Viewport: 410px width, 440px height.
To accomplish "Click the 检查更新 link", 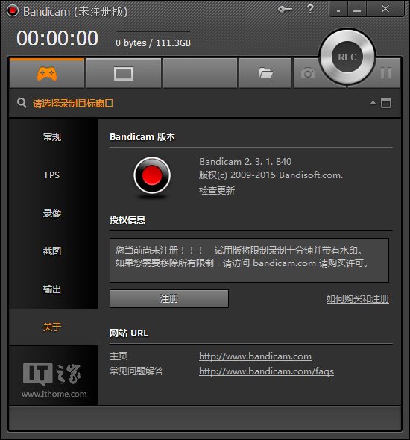I will pos(217,190).
